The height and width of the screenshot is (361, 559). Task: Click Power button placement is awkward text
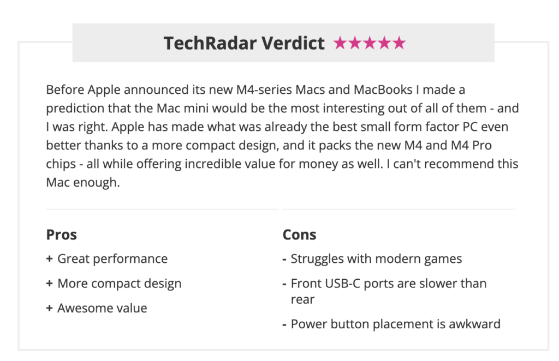click(395, 324)
